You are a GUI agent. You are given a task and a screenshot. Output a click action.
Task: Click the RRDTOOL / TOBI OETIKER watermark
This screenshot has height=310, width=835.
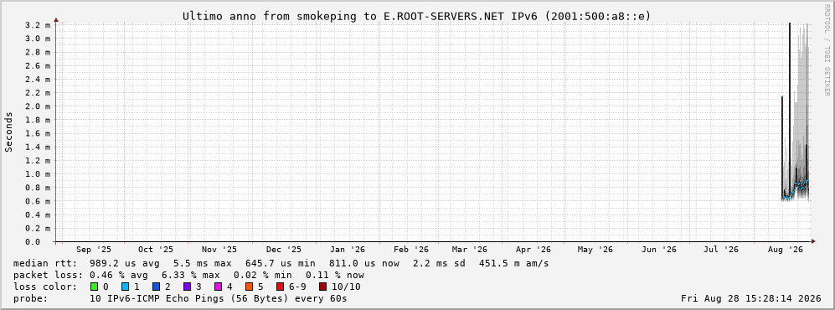tap(827, 50)
